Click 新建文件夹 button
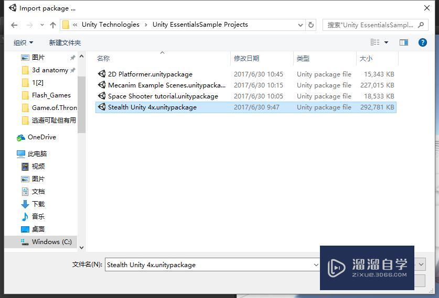The width and height of the screenshot is (439, 298). [65, 42]
